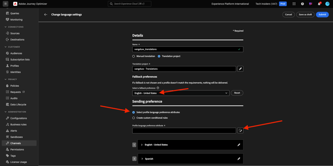The width and height of the screenshot is (333, 166).
Task: Click the Profiles sidebar icon
Action: pos(7,66)
